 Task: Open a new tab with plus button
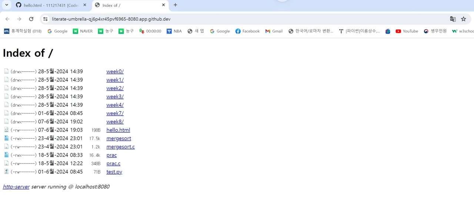point(175,5)
